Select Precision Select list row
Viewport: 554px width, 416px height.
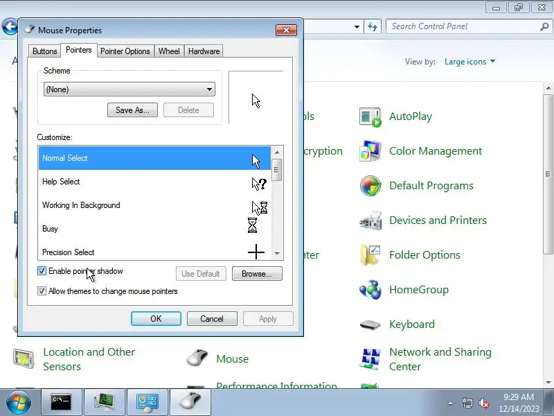[x=154, y=252]
